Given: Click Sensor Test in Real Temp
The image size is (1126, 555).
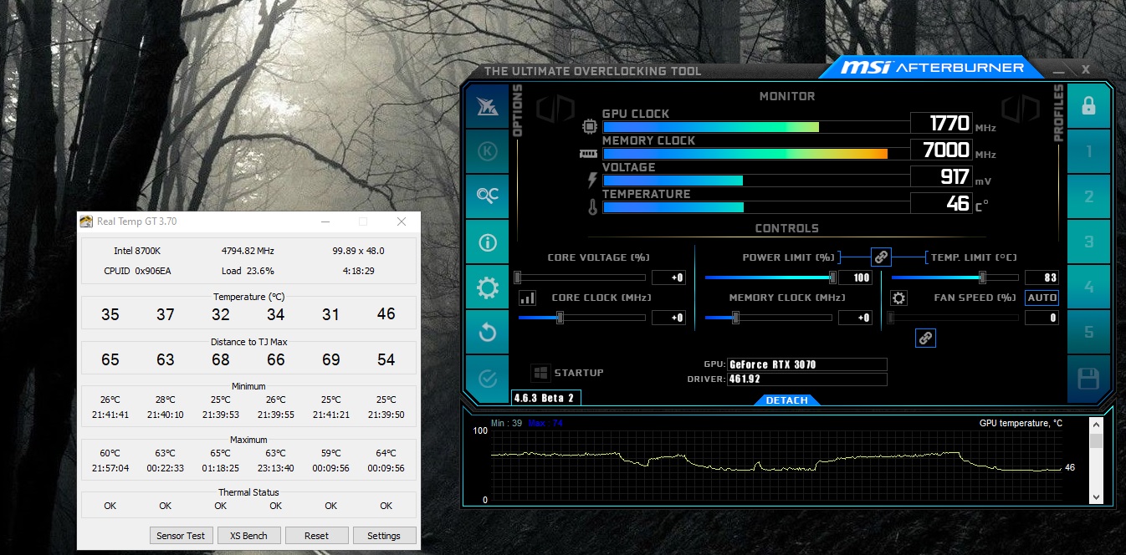Looking at the screenshot, I should pyautogui.click(x=182, y=536).
